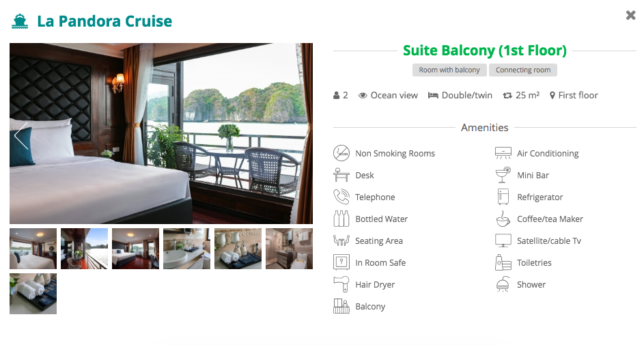Click the In Room Safe icon
This screenshot has height=345, width=644.
point(341,263)
